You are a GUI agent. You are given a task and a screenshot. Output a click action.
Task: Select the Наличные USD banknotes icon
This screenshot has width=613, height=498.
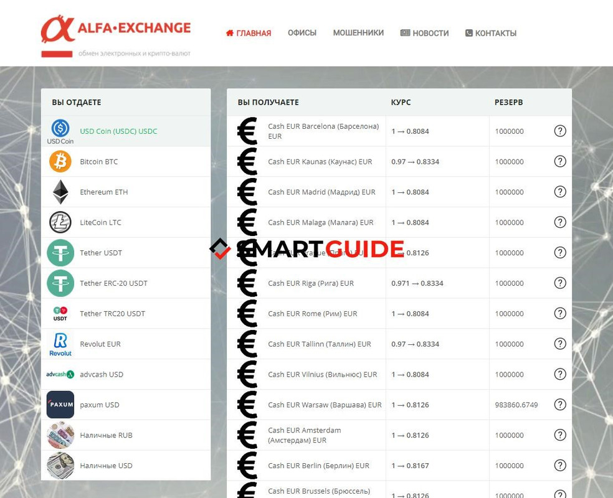pos(60,466)
